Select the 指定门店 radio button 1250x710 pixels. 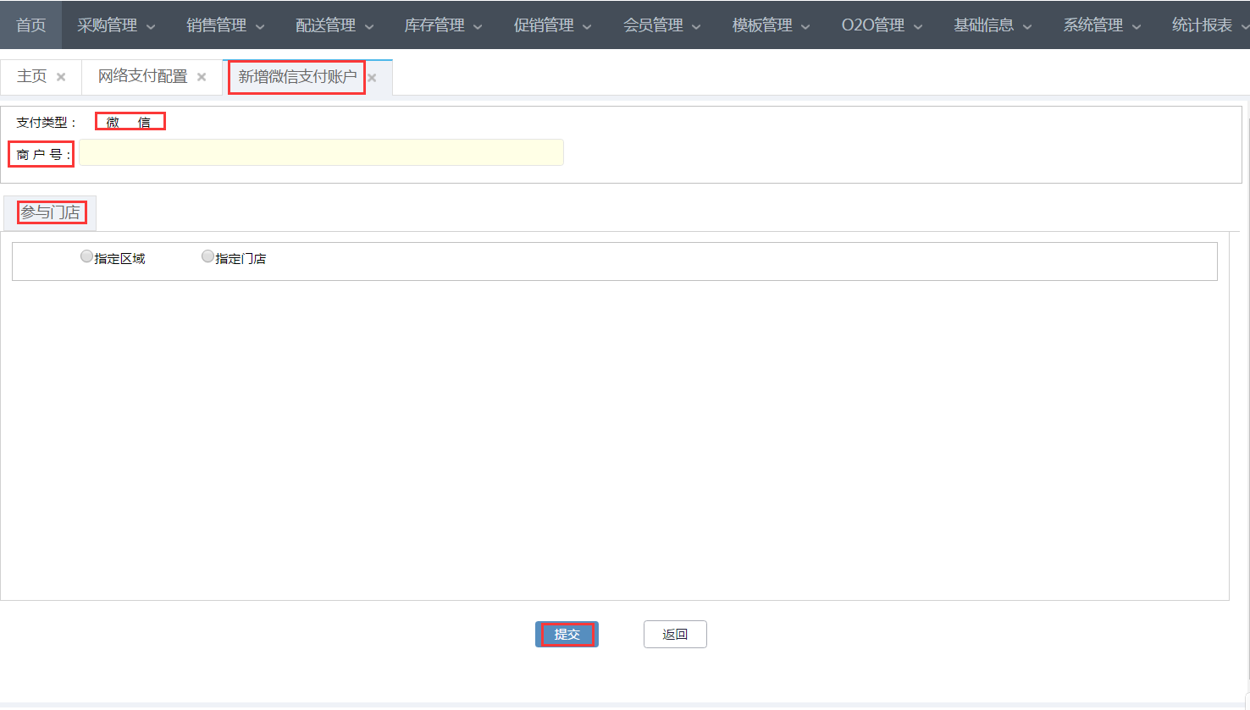coord(207,256)
